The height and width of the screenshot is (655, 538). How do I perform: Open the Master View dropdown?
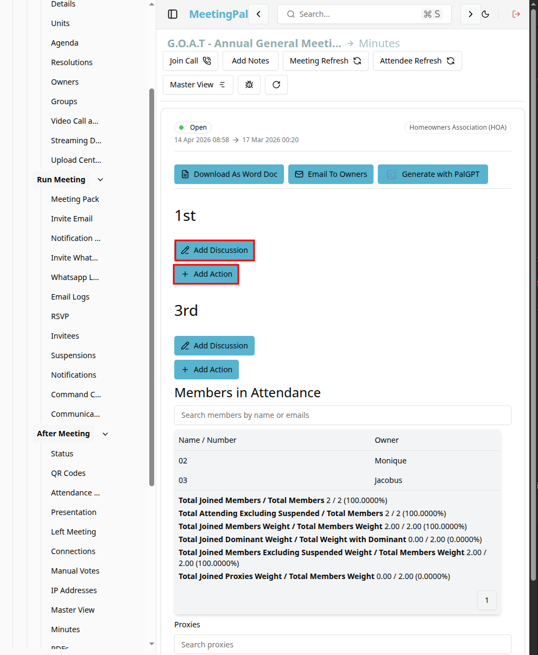coord(198,85)
